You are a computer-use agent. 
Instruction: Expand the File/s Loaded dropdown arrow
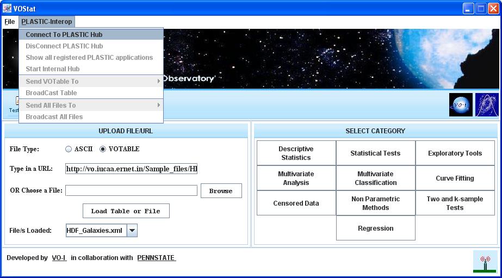tap(132, 230)
